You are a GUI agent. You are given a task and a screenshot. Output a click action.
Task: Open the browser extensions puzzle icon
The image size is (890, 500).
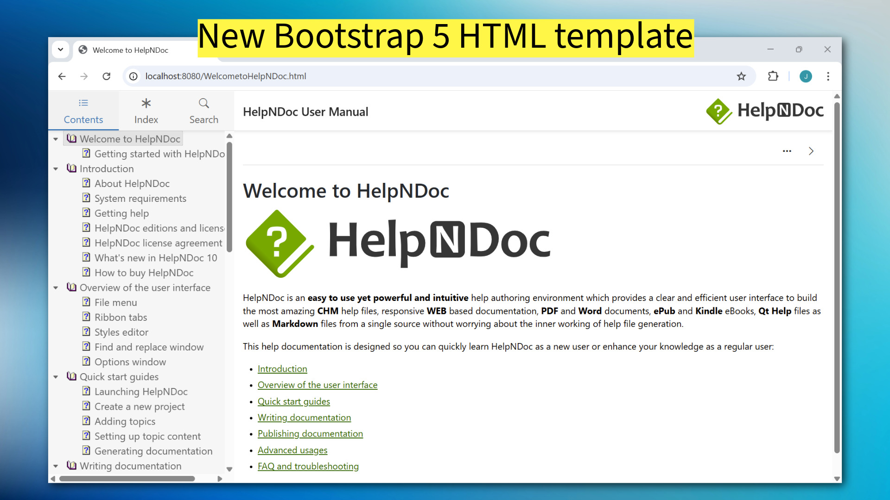coord(773,76)
